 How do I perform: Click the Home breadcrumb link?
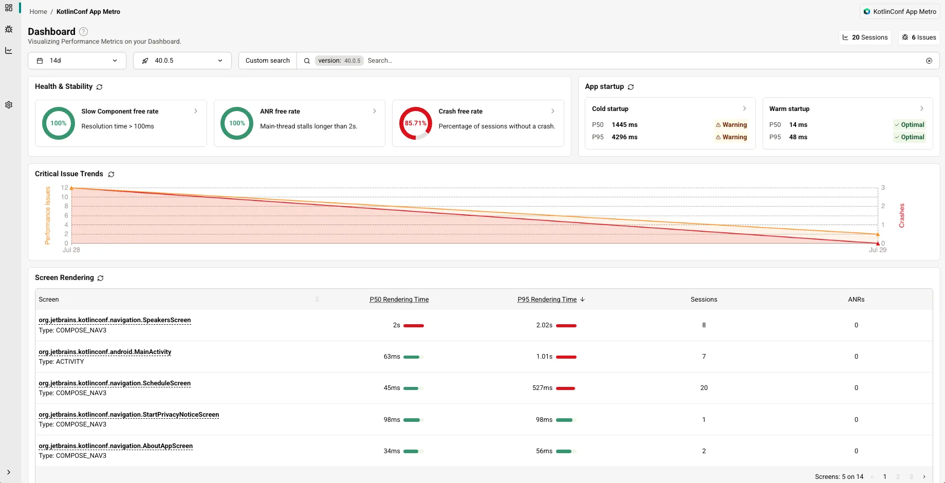(x=38, y=11)
